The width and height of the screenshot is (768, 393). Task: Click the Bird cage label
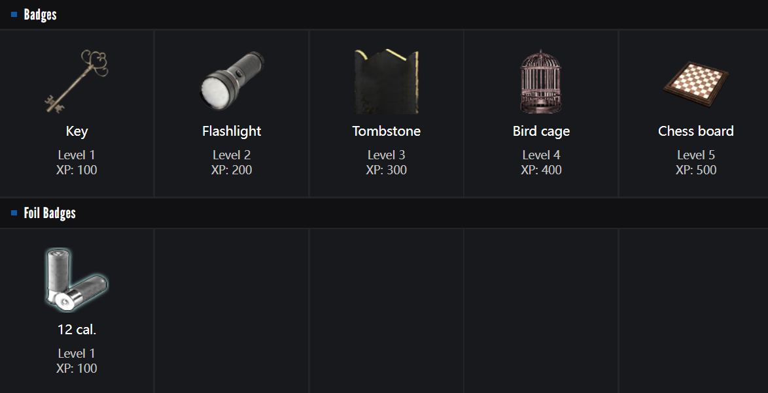(541, 131)
